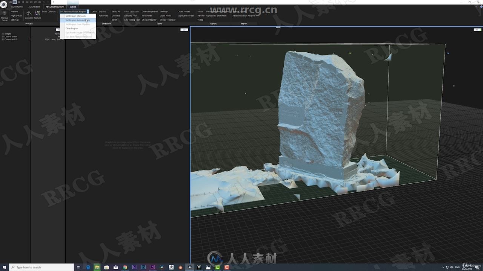Open Chrome from the taskbar
This screenshot has width=483, height=271.
click(x=125, y=267)
